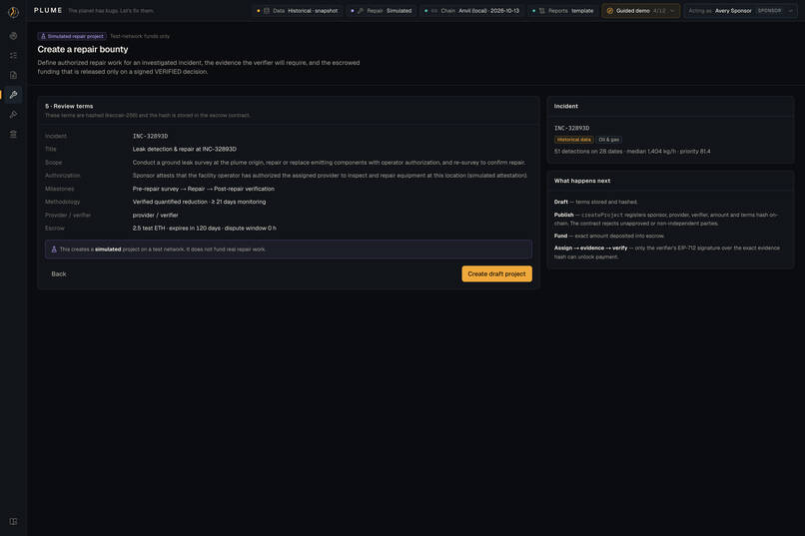The height and width of the screenshot is (536, 805).
Task: Open the checklist icon in sidebar
Action: click(x=13, y=55)
